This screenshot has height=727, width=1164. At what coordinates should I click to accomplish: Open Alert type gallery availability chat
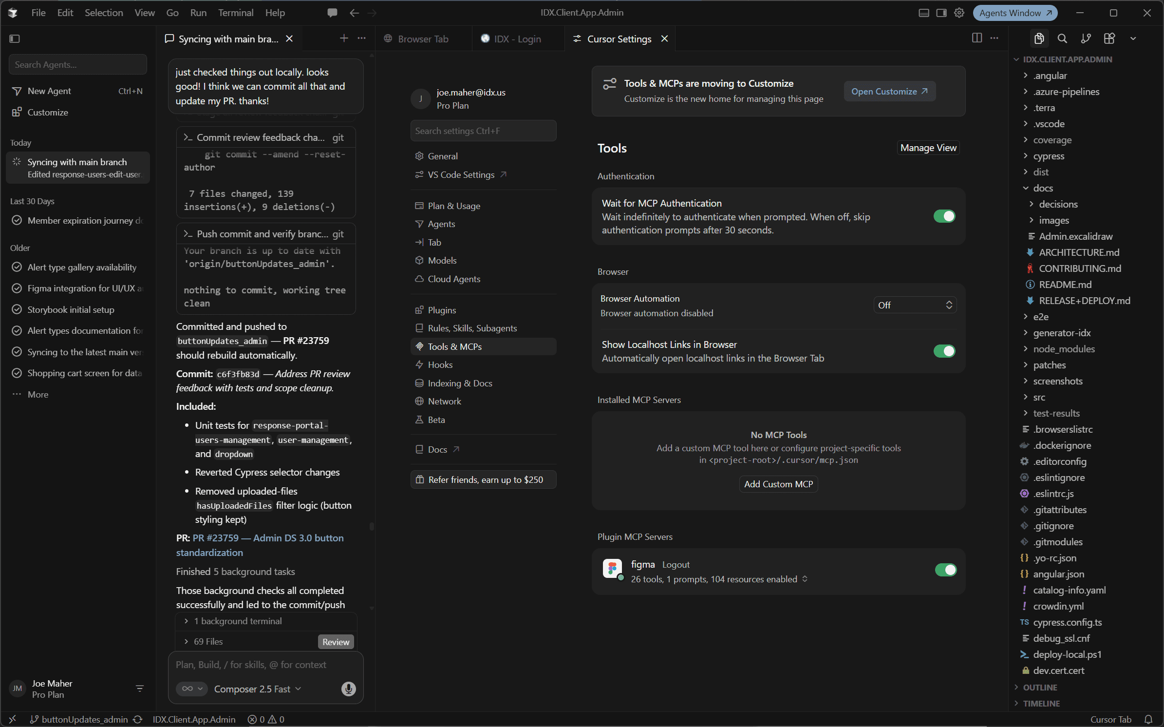click(x=77, y=267)
